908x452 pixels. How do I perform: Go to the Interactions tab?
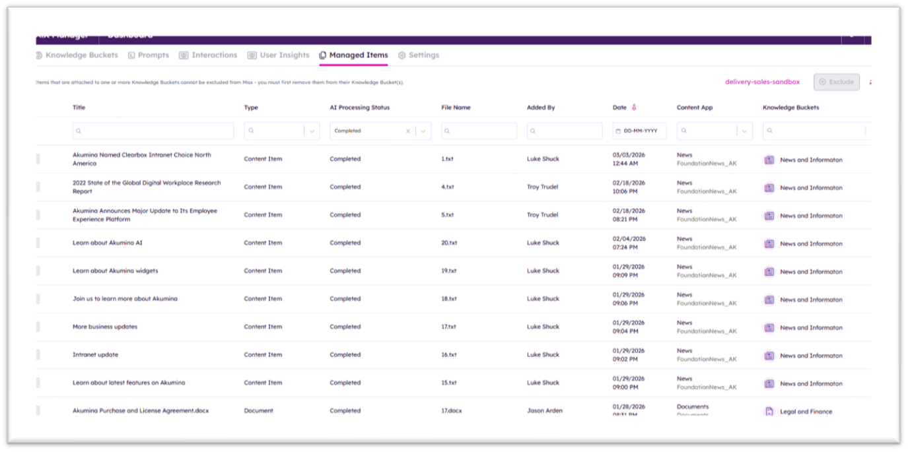tap(208, 55)
